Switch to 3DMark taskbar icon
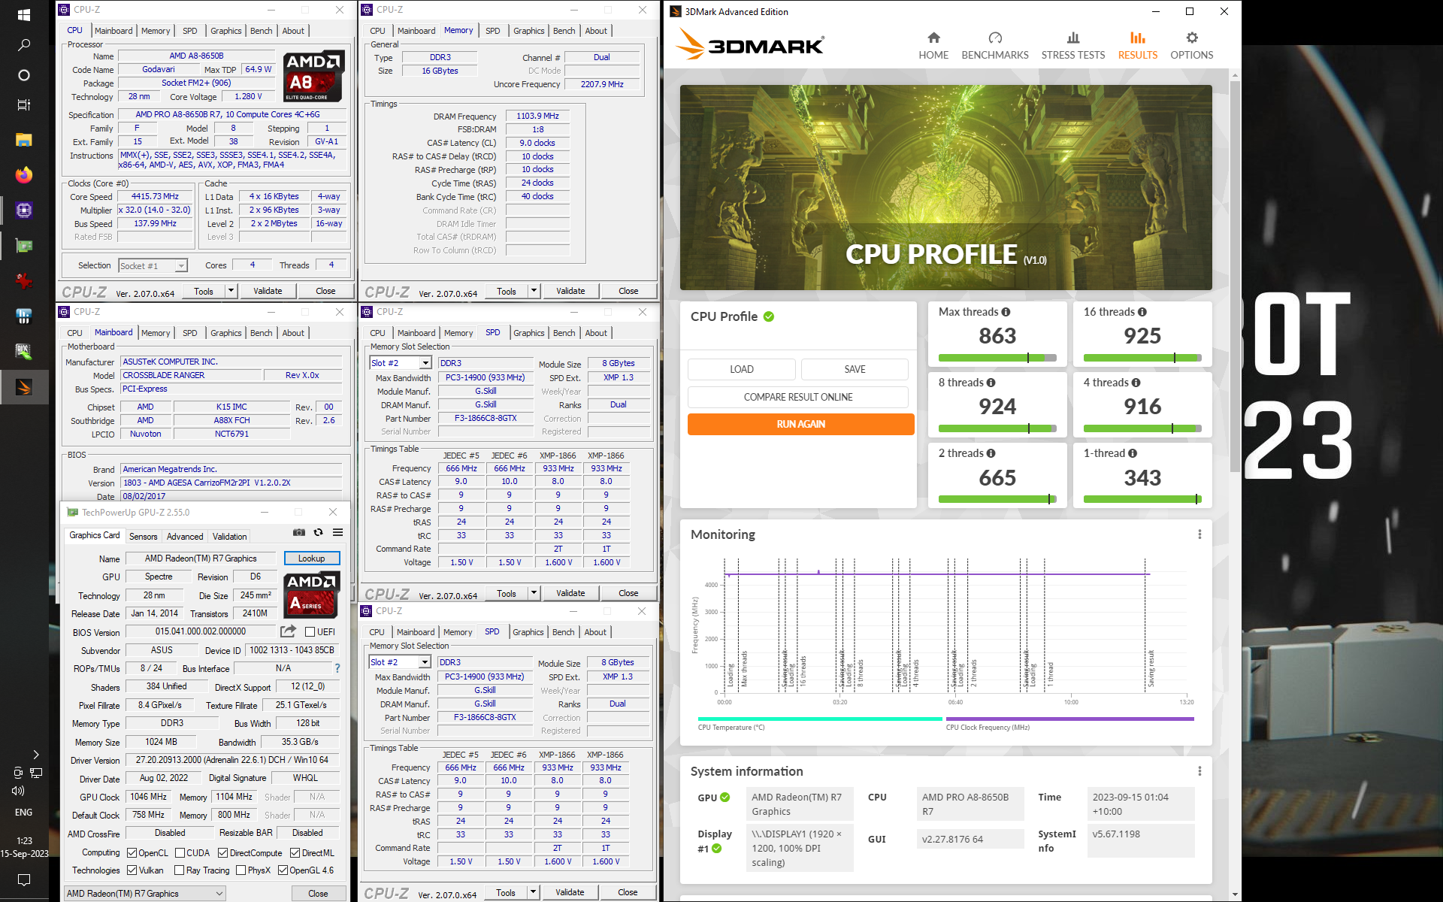The width and height of the screenshot is (1443, 902). coord(24,387)
